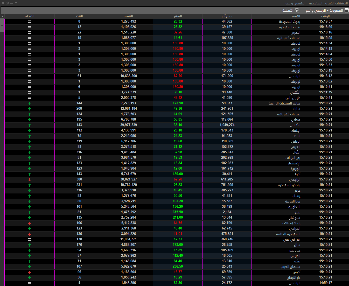Click the up arrow in الجزيرة row
The image size is (349, 286).
(x=30, y=169)
